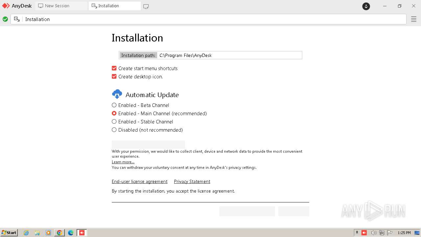421x237 pixels.
Task: Open File Explorer from taskbar
Action: coord(37,233)
